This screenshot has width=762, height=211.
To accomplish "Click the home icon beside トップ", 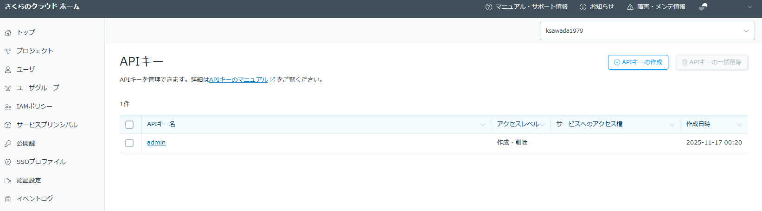I will 8,33.
